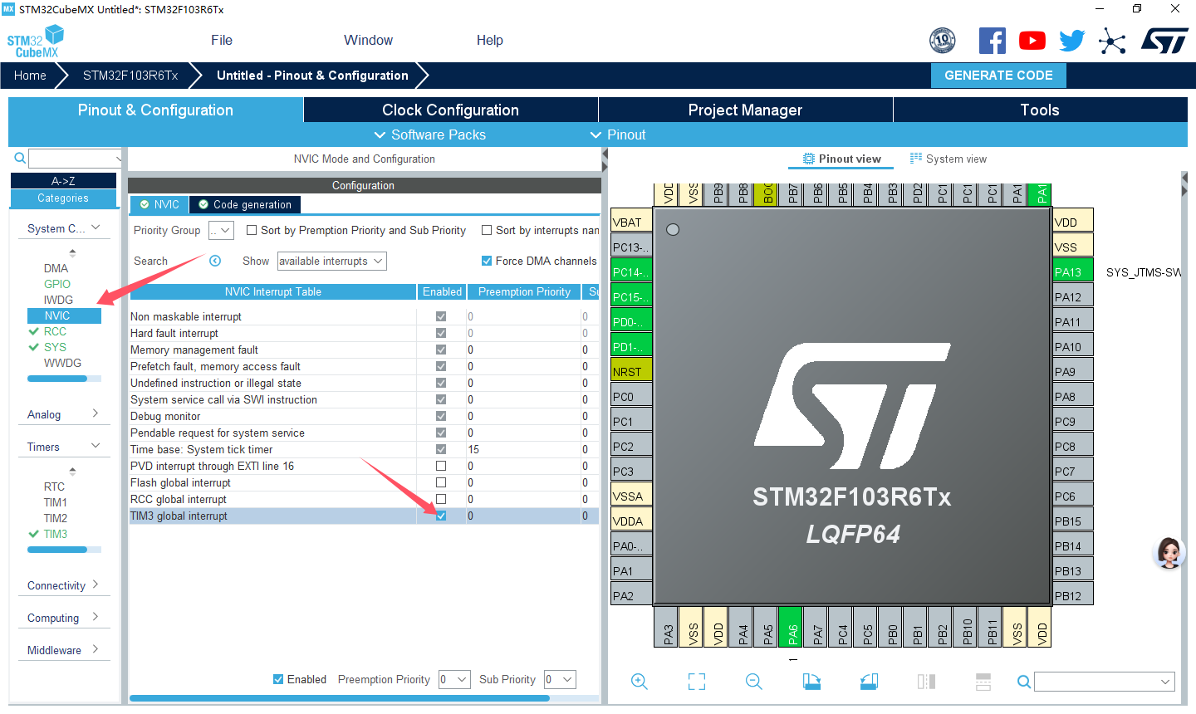Viewport: 1196px width, 714px height.
Task: Enable PVD interrupt through EXTI line 16
Action: click(441, 466)
